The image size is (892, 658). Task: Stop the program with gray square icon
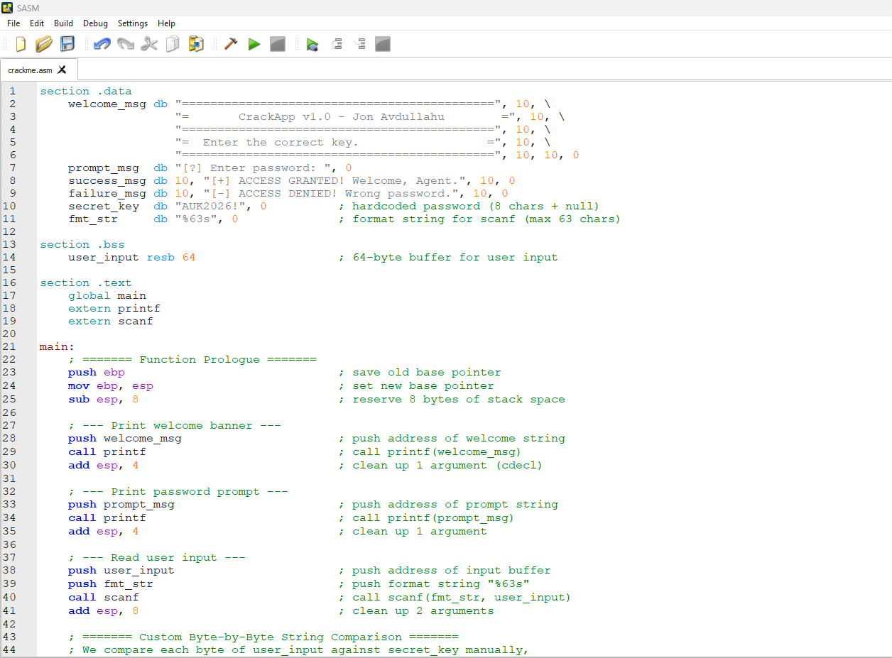click(278, 44)
